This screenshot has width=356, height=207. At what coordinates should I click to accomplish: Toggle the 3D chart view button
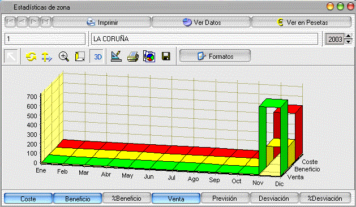click(97, 57)
